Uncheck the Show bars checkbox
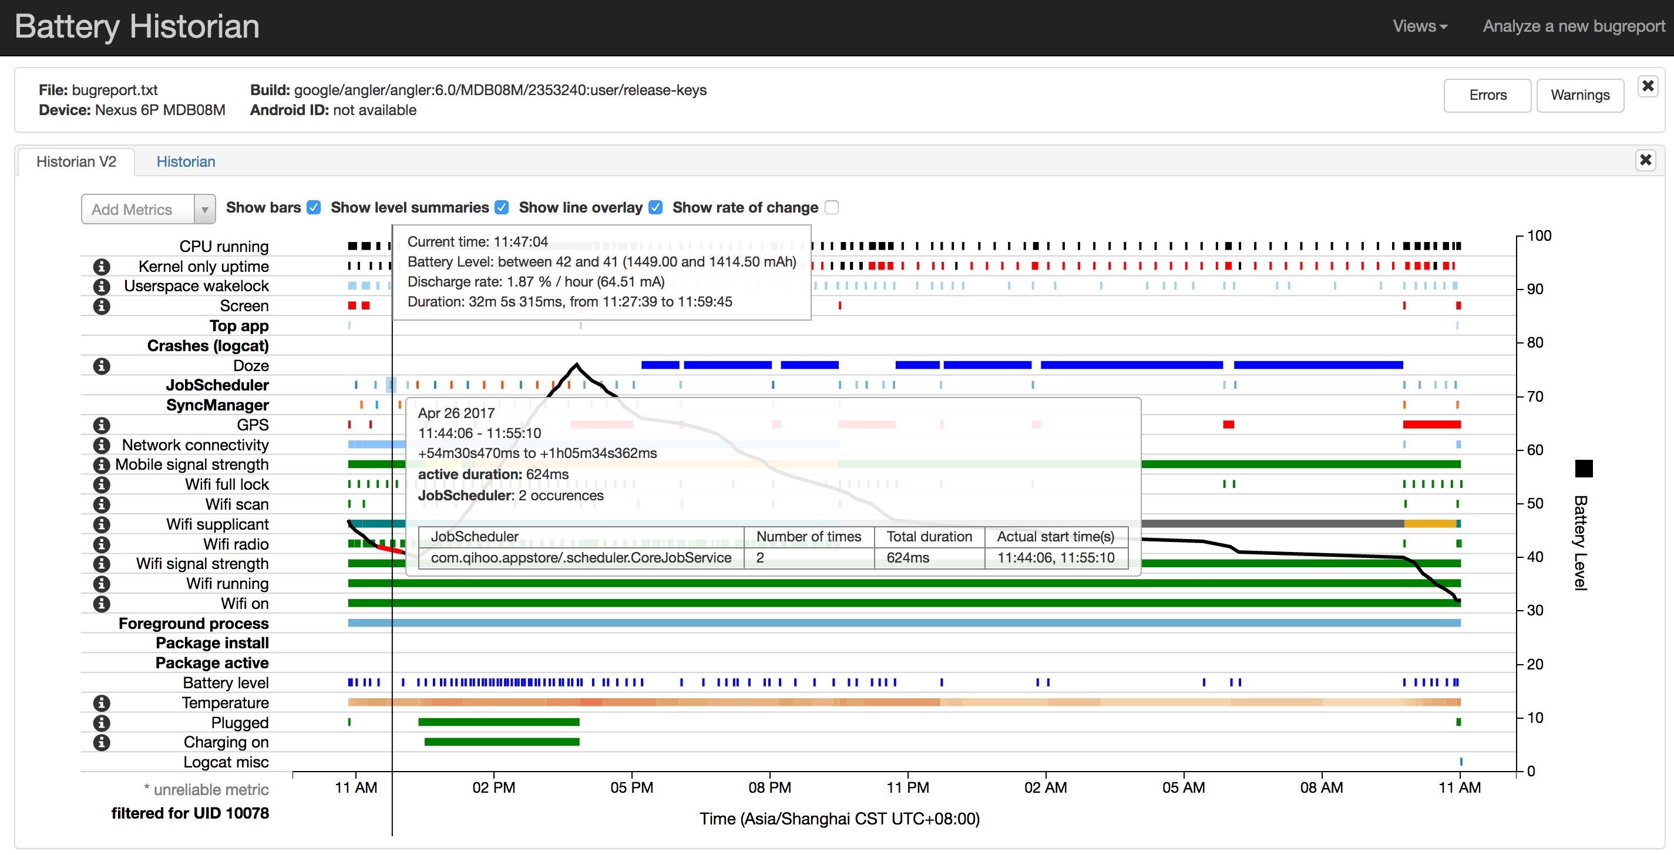This screenshot has height=855, width=1674. pos(314,208)
